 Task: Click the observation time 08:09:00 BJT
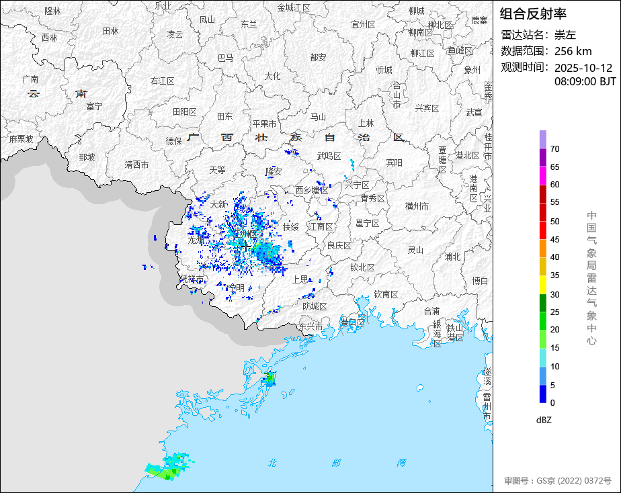[585, 81]
